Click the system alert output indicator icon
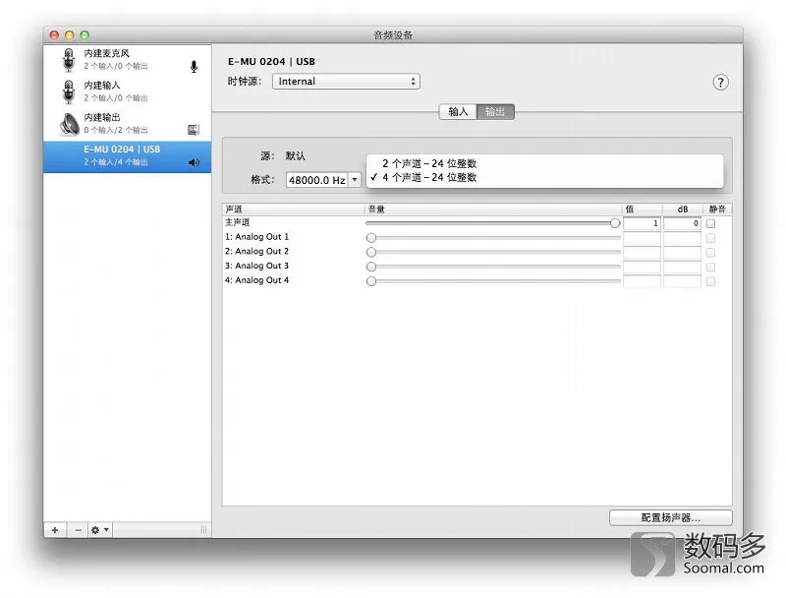Viewport: 786px width, 598px height. (x=194, y=130)
